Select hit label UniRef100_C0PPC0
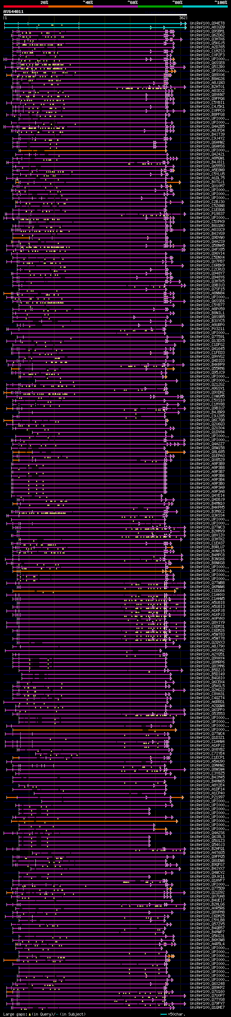The image size is (231, 1017). coord(207,110)
